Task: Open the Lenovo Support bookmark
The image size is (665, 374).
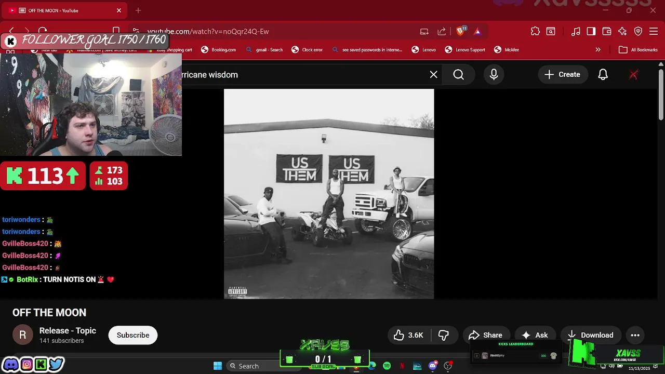Action: pyautogui.click(x=465, y=50)
